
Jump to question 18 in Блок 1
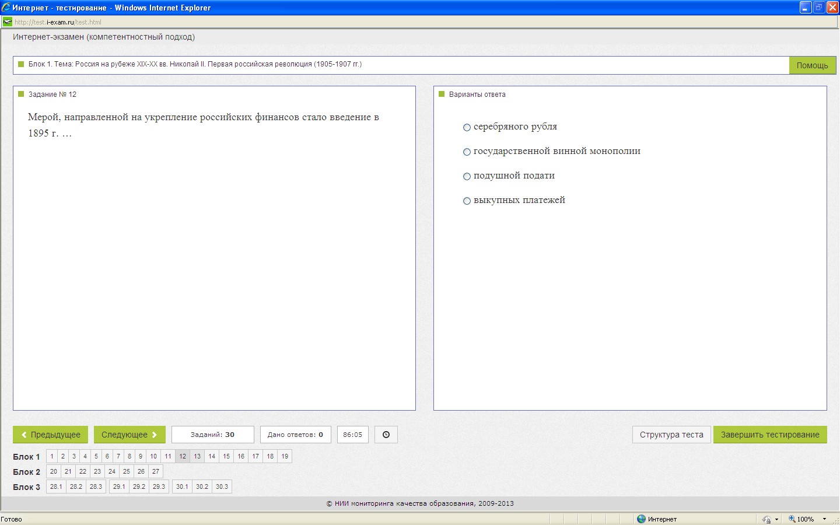pos(270,456)
